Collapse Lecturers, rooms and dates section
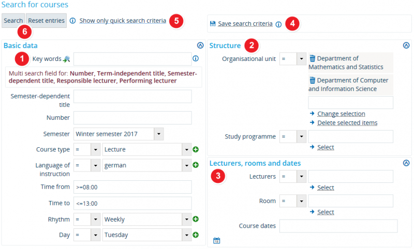The width and height of the screenshot is (414, 249). tap(406, 163)
